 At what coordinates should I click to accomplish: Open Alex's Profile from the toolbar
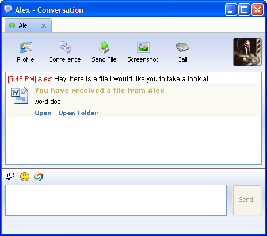click(x=25, y=52)
